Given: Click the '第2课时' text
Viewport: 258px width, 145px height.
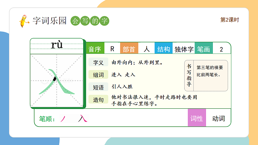Looking at the screenshot, I should (230, 20).
